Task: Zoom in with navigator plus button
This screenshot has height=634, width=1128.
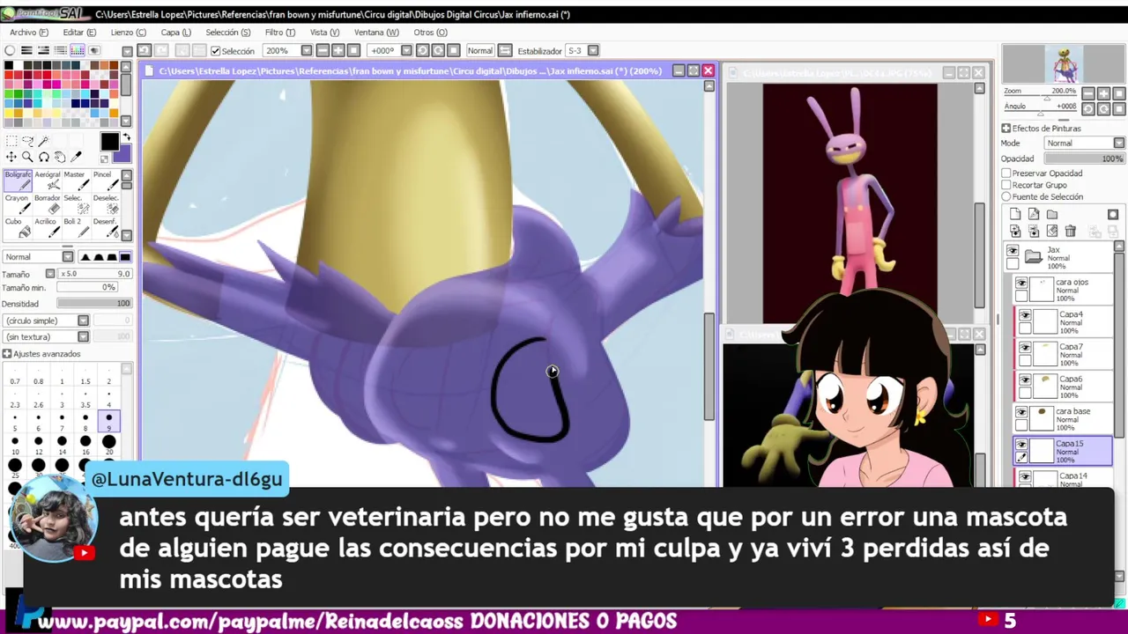Action: (1104, 93)
